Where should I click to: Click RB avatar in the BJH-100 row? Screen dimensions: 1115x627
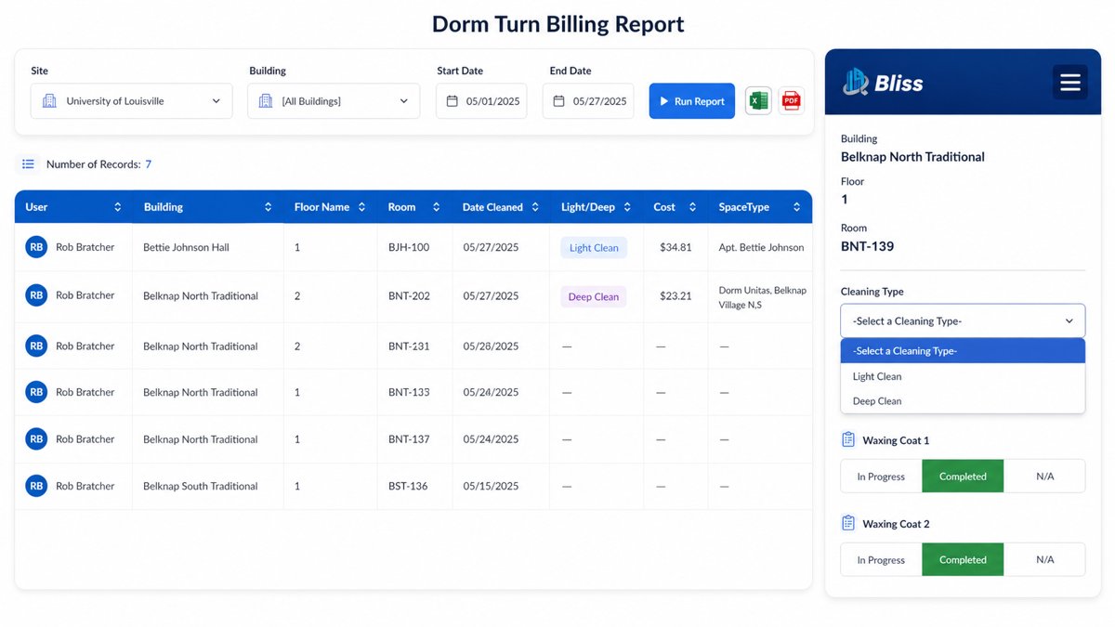pyautogui.click(x=36, y=247)
